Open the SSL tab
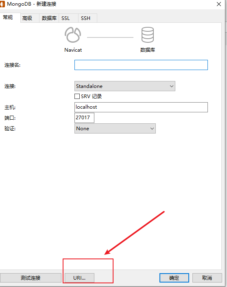227x287 pixels. [x=69, y=18]
